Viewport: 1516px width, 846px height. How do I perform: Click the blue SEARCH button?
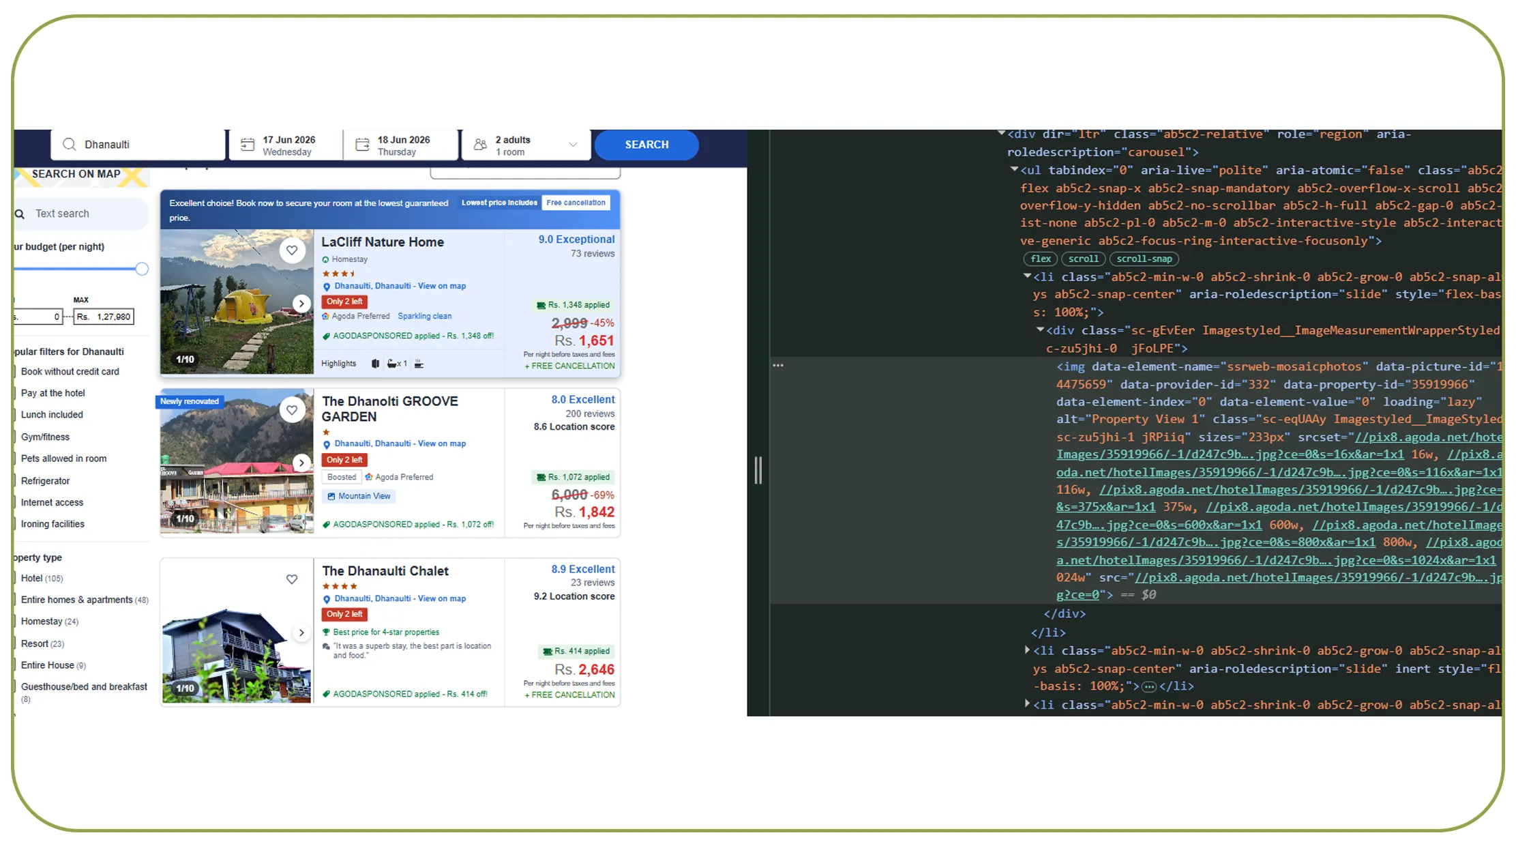click(x=646, y=145)
